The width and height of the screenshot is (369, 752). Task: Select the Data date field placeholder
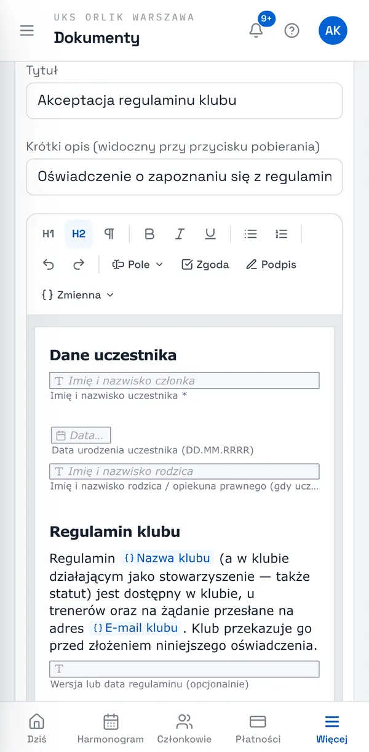pos(81,435)
